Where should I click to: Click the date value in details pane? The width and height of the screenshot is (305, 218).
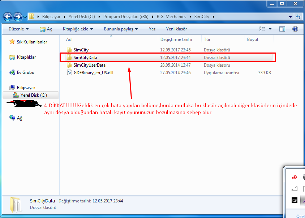point(108,201)
